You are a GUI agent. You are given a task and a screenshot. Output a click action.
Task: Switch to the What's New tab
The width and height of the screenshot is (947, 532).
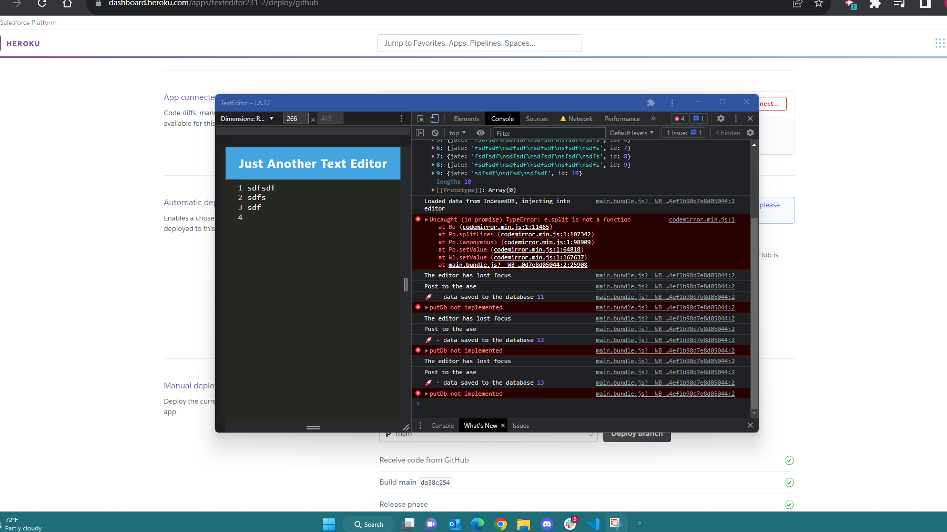[480, 425]
